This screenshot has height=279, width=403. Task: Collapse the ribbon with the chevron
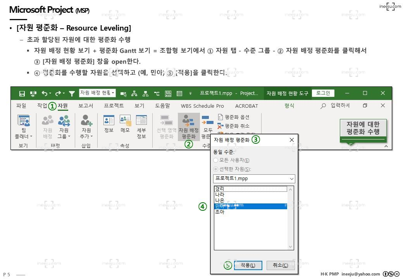pyautogui.click(x=386, y=146)
